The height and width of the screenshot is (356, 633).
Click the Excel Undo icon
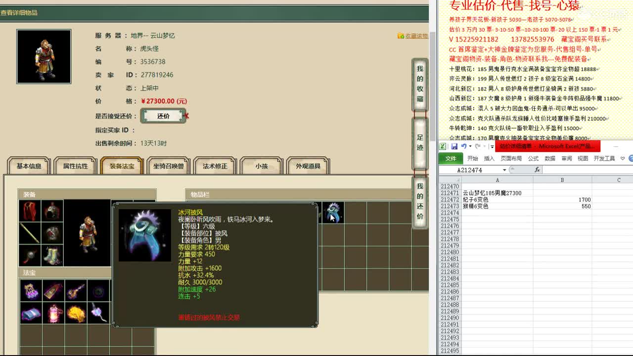click(x=463, y=146)
